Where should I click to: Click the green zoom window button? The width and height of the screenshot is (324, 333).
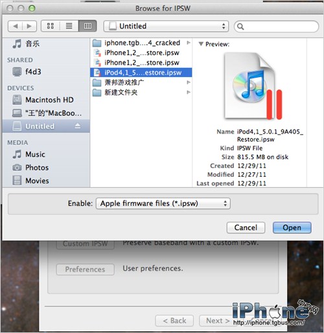32,8
